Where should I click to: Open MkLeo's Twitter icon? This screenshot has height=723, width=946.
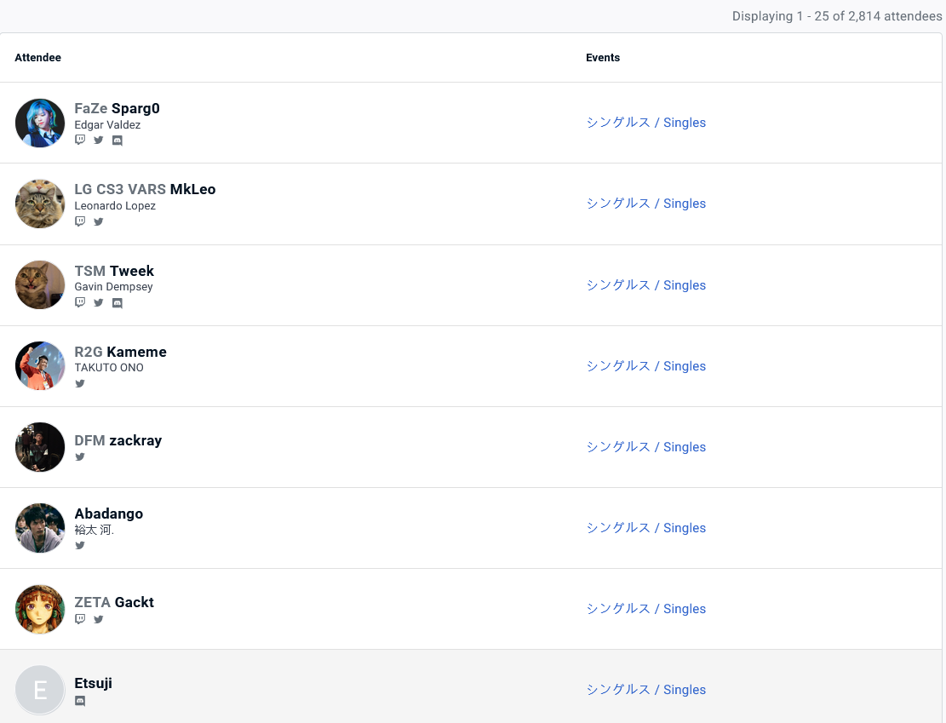[98, 221]
